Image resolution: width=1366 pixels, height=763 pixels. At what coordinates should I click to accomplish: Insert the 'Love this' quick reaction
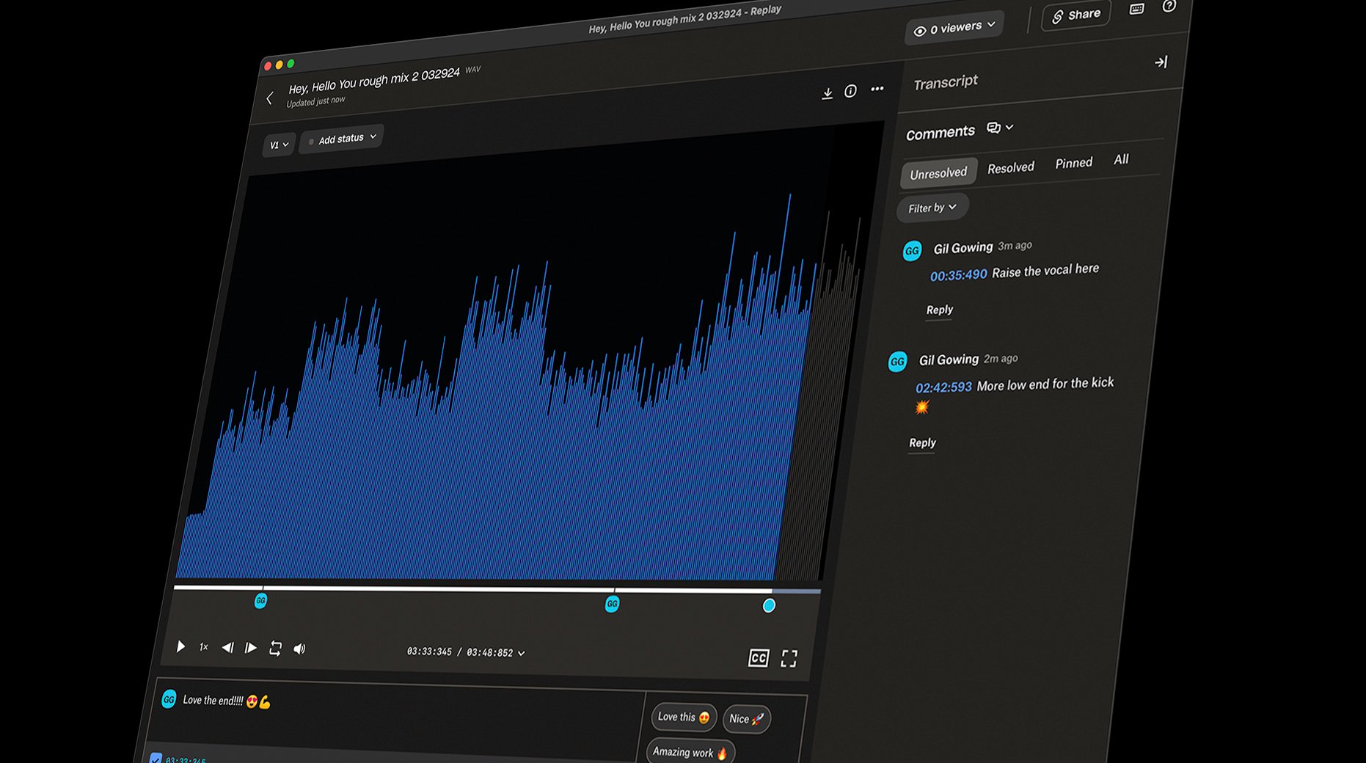[x=684, y=717]
